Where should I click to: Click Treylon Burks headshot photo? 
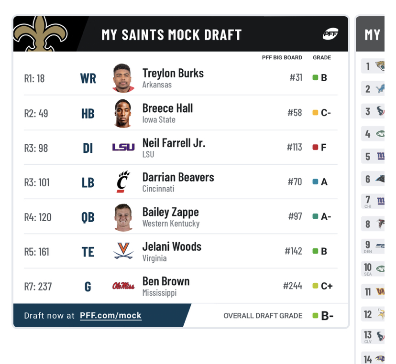[123, 78]
